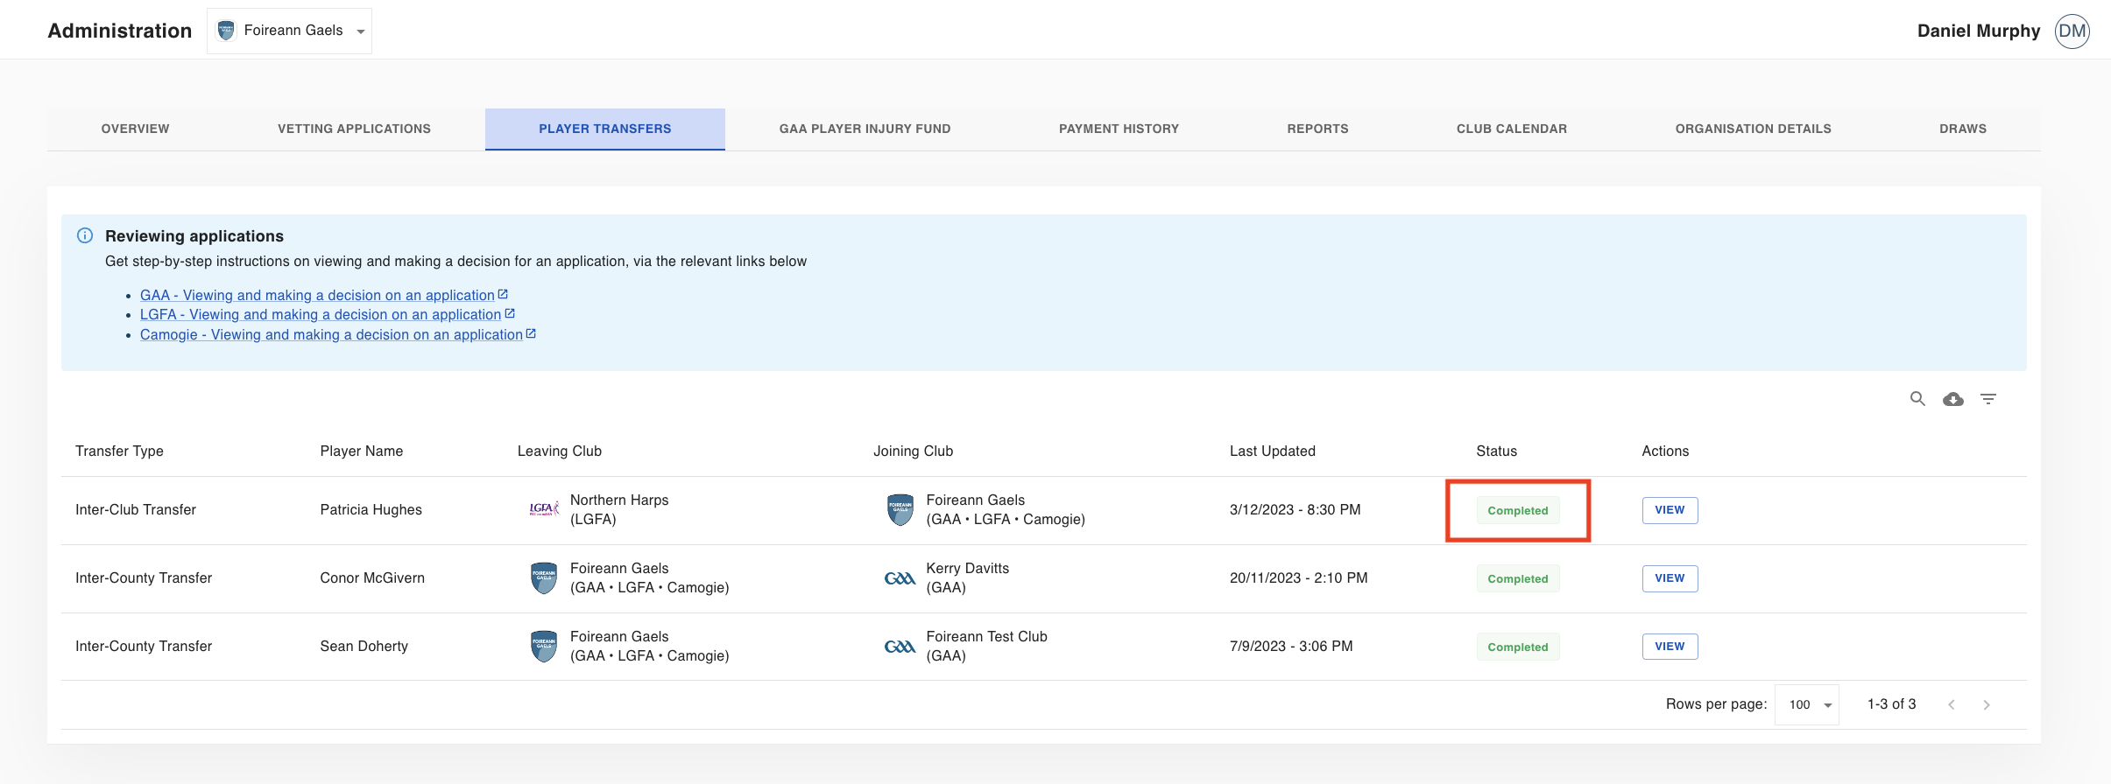The height and width of the screenshot is (784, 2111).
Task: Click Completed status for Patricia Hughes
Action: (1518, 510)
